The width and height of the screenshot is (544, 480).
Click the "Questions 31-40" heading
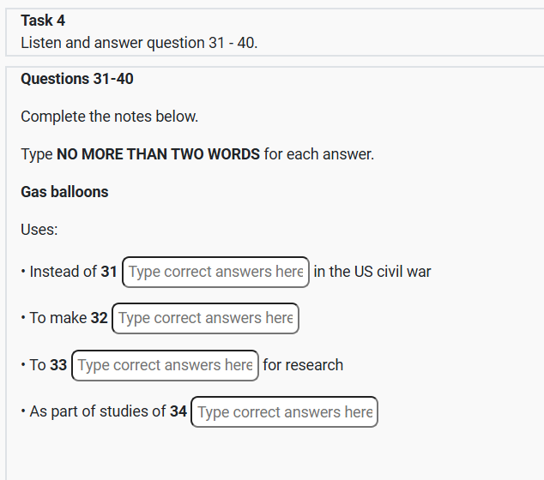click(77, 79)
